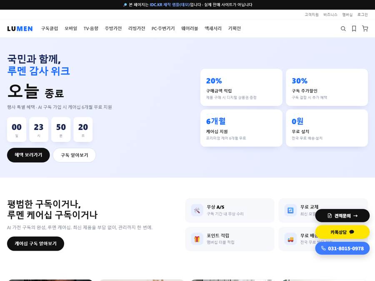375x281 pixels.
Task: Call 031-8015-0978 floating button
Action: click(342, 248)
